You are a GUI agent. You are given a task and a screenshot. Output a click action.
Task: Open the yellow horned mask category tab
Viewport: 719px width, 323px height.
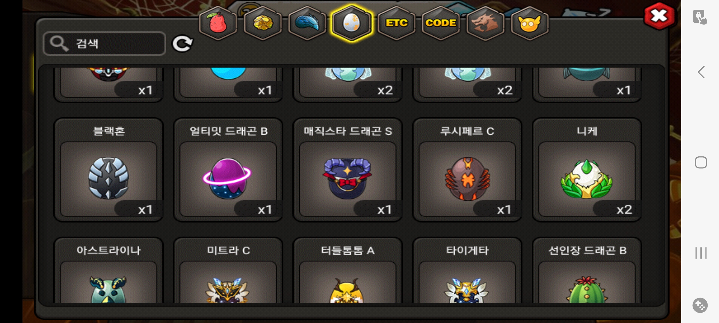[530, 23]
